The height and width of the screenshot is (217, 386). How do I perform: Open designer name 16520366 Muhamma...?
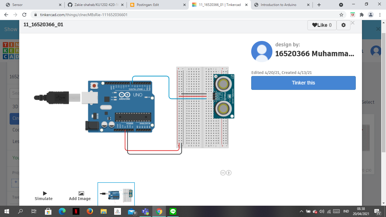(315, 54)
